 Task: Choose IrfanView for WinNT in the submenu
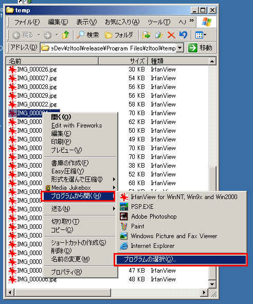178,197
